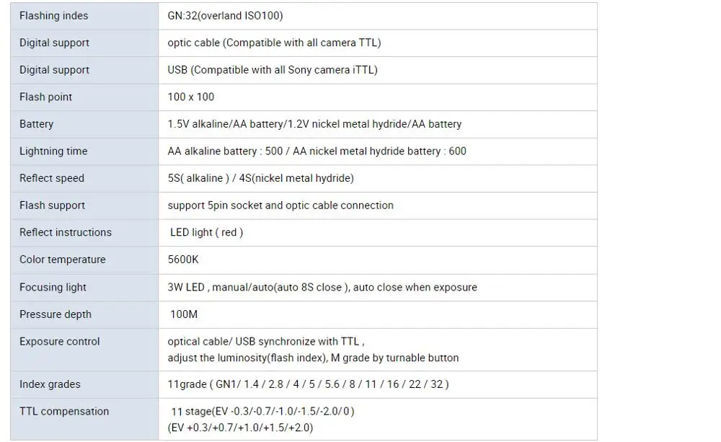The width and height of the screenshot is (721, 442).
Task: Select the 5600K color temperature value
Action: pyautogui.click(x=183, y=260)
